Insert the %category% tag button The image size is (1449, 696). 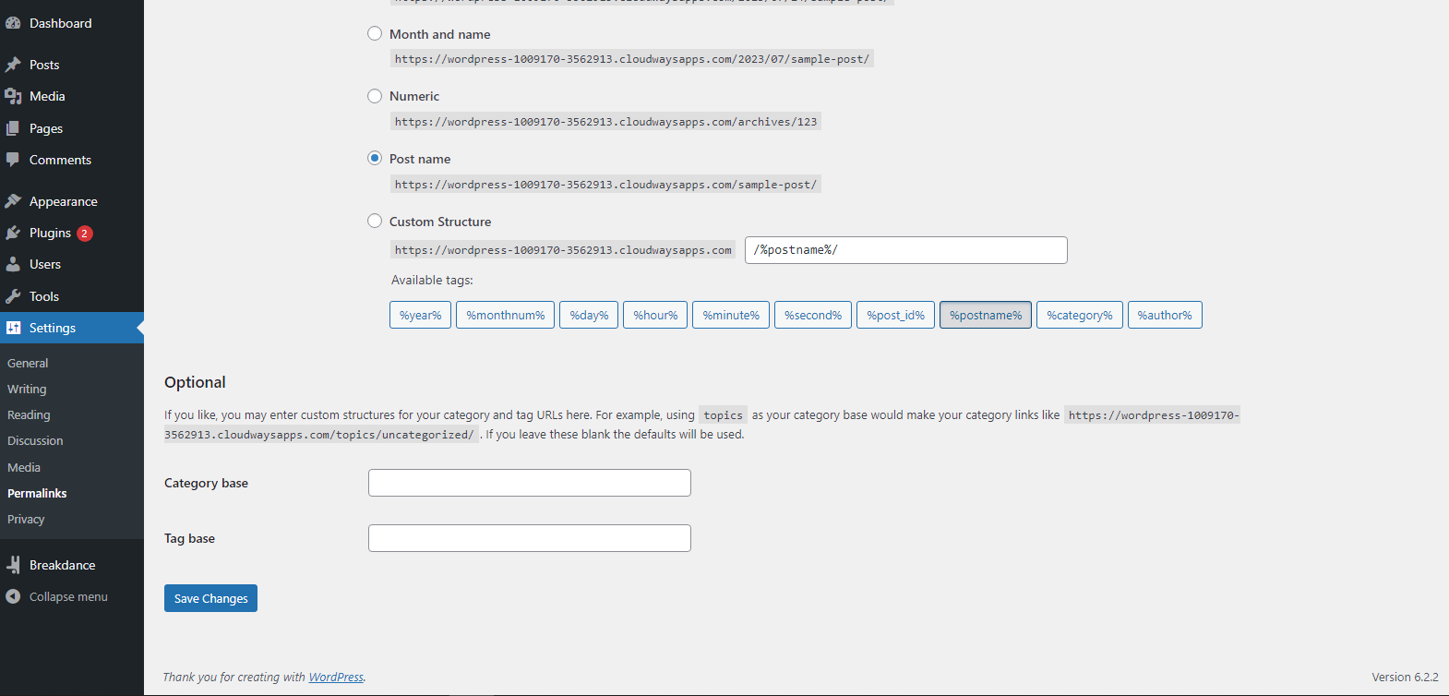pos(1079,315)
